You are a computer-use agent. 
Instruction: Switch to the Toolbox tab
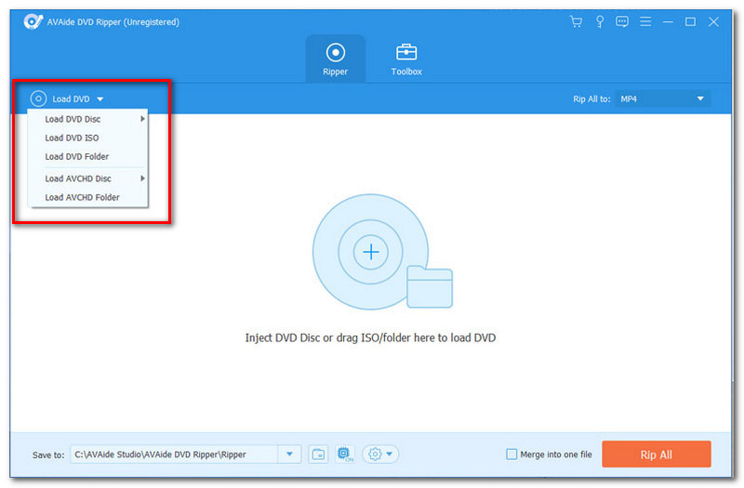(x=406, y=59)
